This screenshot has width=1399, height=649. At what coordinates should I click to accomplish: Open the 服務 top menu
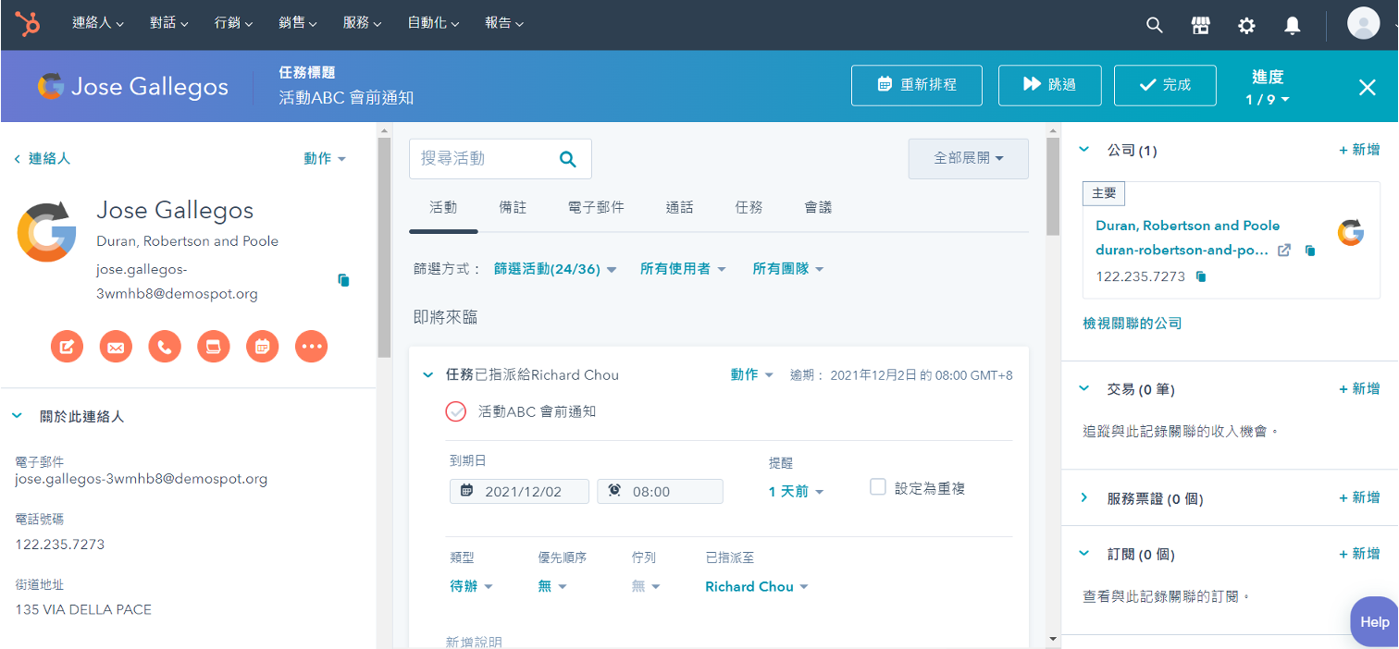click(363, 24)
